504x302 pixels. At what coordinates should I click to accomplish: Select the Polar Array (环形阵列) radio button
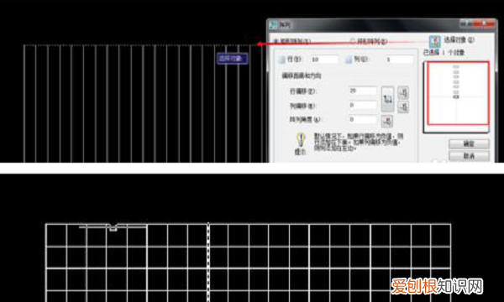click(353, 41)
